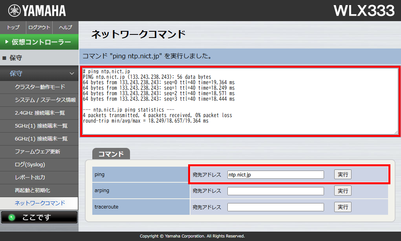This screenshot has height=241, width=401.
Task: Go to ファームウェア更新 page
Action: (x=39, y=152)
